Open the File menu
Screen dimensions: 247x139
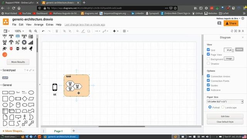[14, 25]
